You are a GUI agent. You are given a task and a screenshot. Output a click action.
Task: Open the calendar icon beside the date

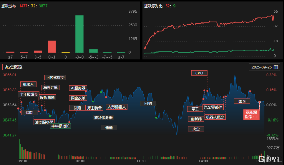276,67
